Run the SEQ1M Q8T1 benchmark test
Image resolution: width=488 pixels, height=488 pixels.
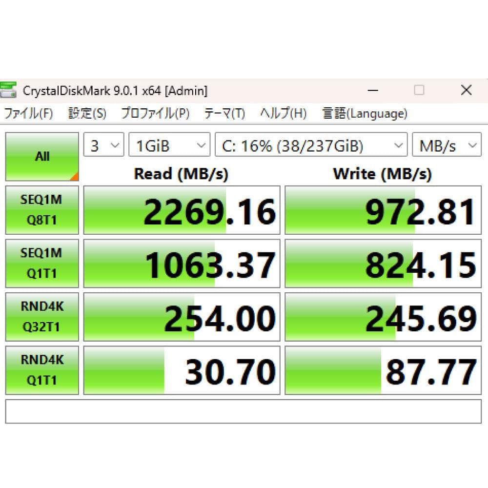click(41, 210)
